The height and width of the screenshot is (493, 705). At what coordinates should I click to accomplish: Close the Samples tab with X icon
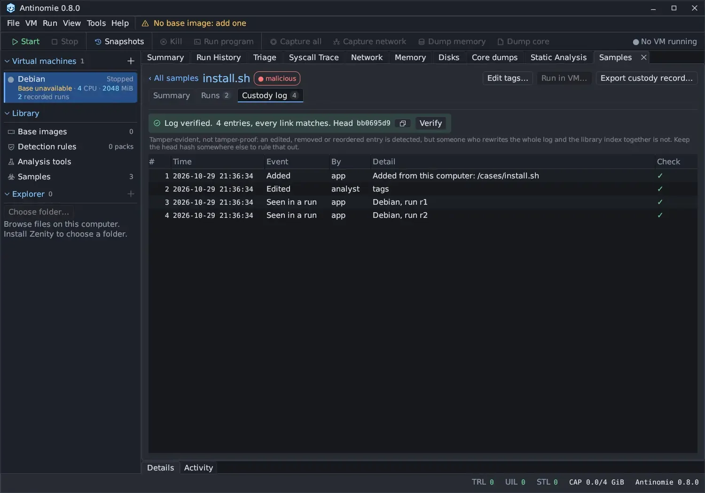click(644, 57)
